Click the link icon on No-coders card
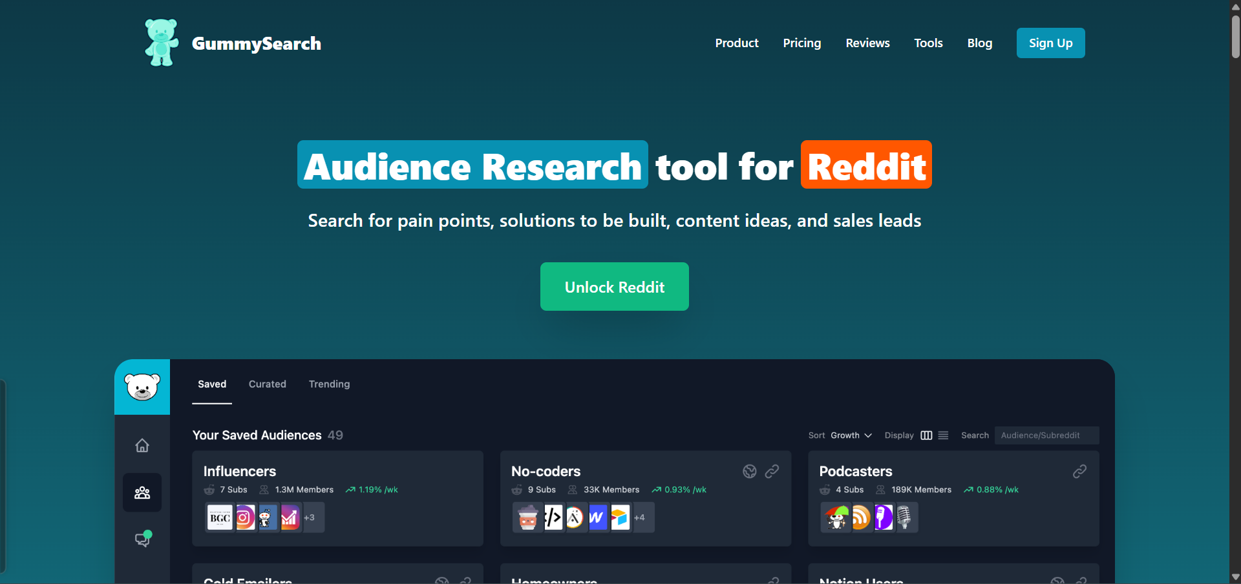 (x=772, y=472)
